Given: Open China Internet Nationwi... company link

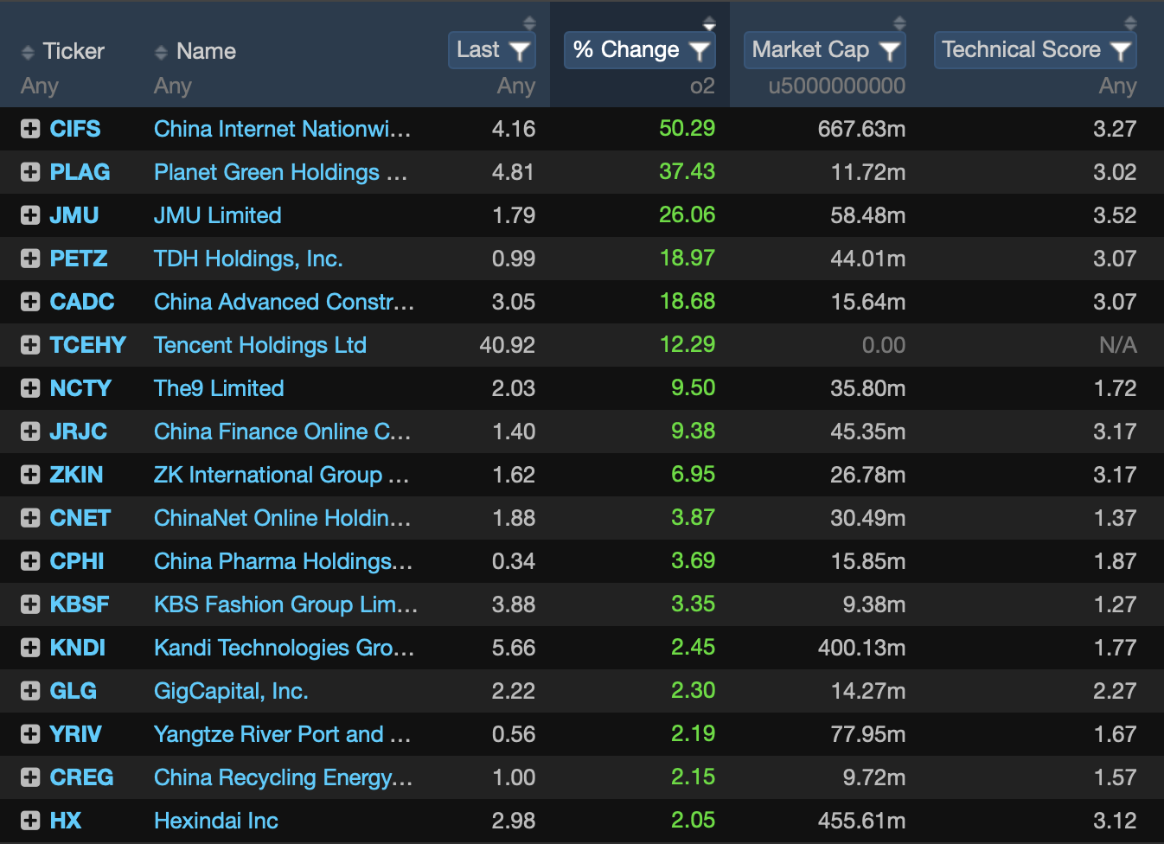Looking at the screenshot, I should (283, 129).
